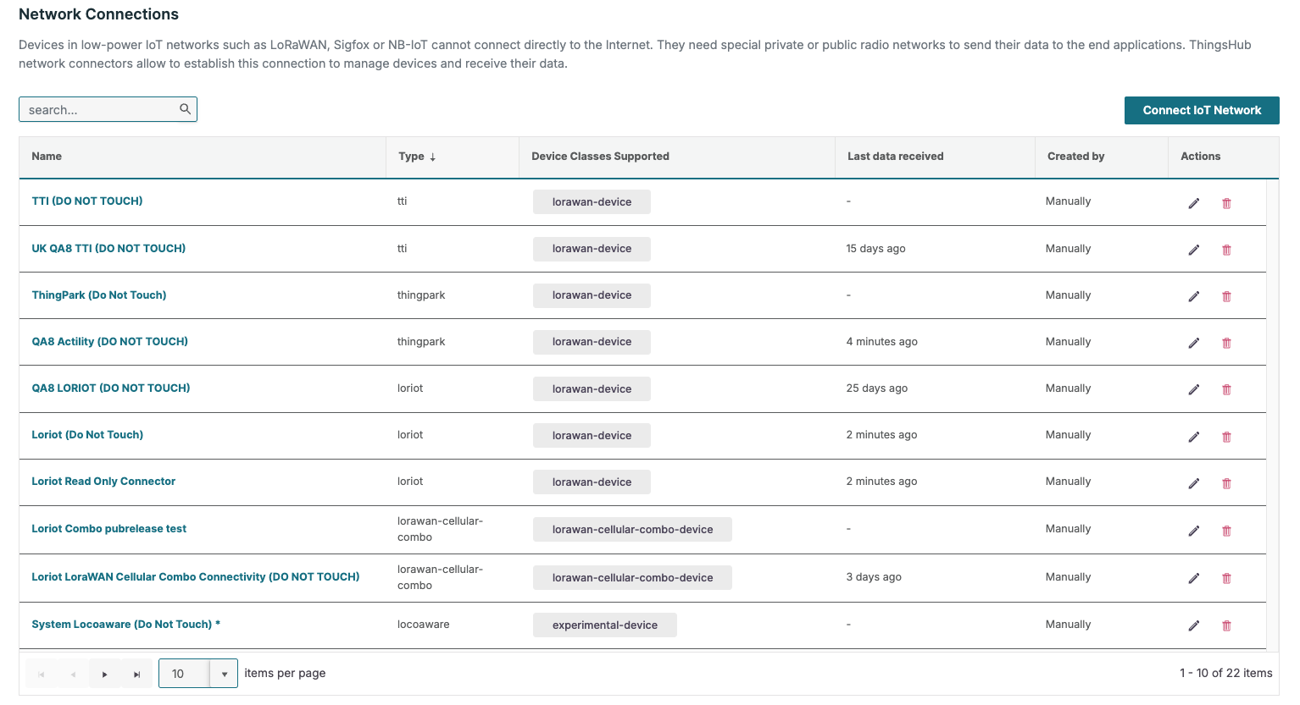
Task: Delete System Locoaware connection via trash icon
Action: tap(1226, 625)
